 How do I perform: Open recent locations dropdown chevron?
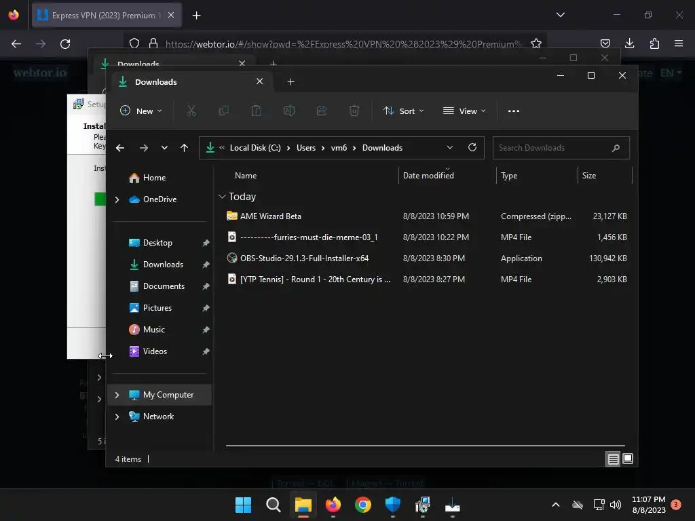[164, 148]
